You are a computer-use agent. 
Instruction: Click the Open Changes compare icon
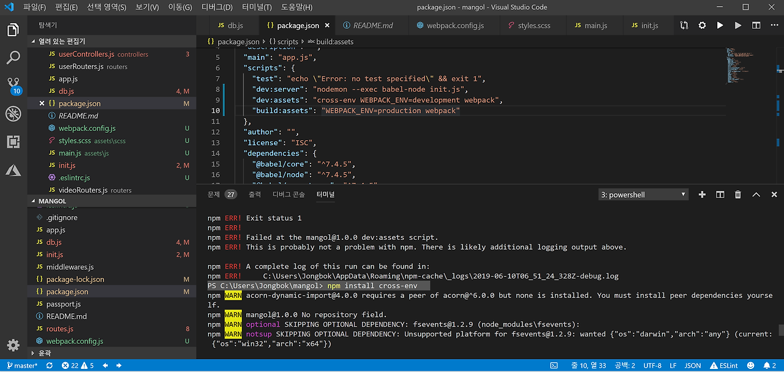click(x=684, y=26)
